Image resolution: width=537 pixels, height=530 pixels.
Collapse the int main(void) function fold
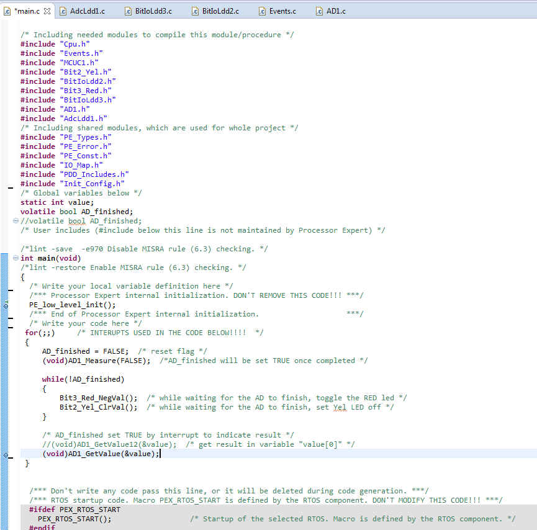(16, 258)
